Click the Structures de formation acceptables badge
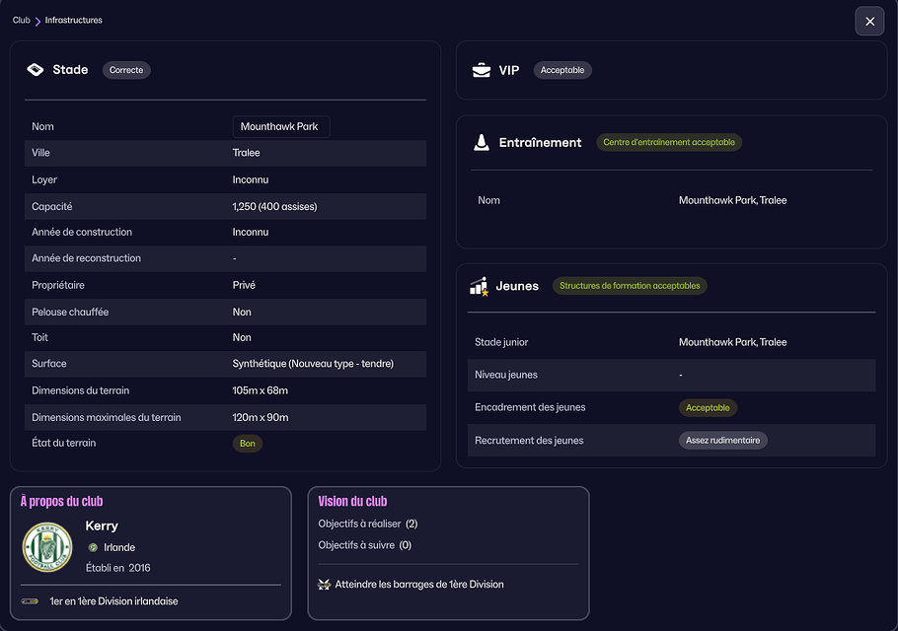This screenshot has height=631, width=898. tap(630, 286)
